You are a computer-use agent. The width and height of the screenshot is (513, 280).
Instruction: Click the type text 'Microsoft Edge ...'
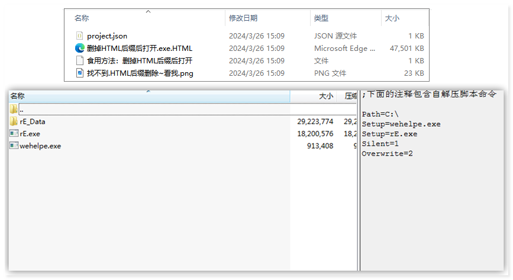pyautogui.click(x=344, y=48)
